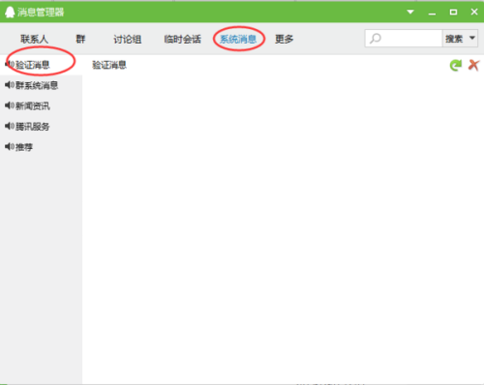Open the 更多 tab menu
Viewport: 484px width, 385px height.
(284, 40)
